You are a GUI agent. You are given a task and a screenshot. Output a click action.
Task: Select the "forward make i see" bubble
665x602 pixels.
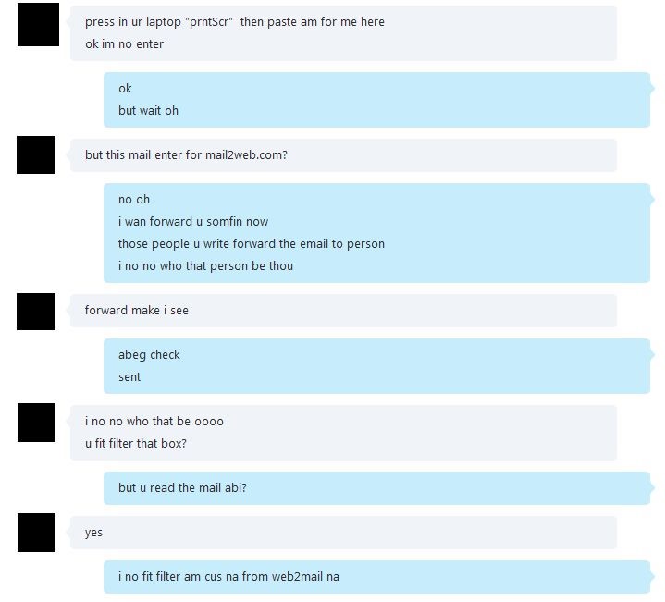tap(343, 311)
